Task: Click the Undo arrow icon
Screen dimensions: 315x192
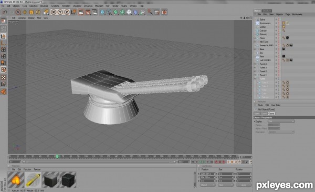Action: pos(5,12)
